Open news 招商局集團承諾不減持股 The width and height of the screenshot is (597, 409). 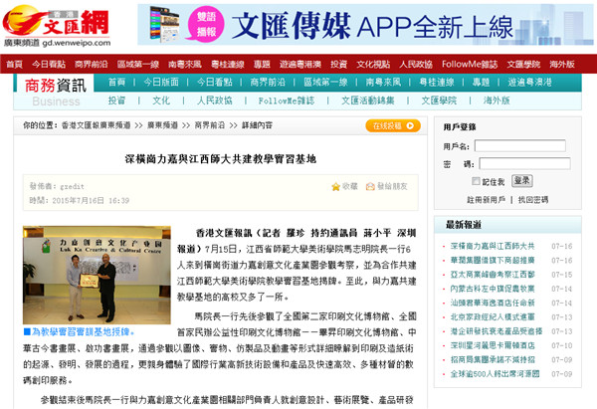click(493, 359)
